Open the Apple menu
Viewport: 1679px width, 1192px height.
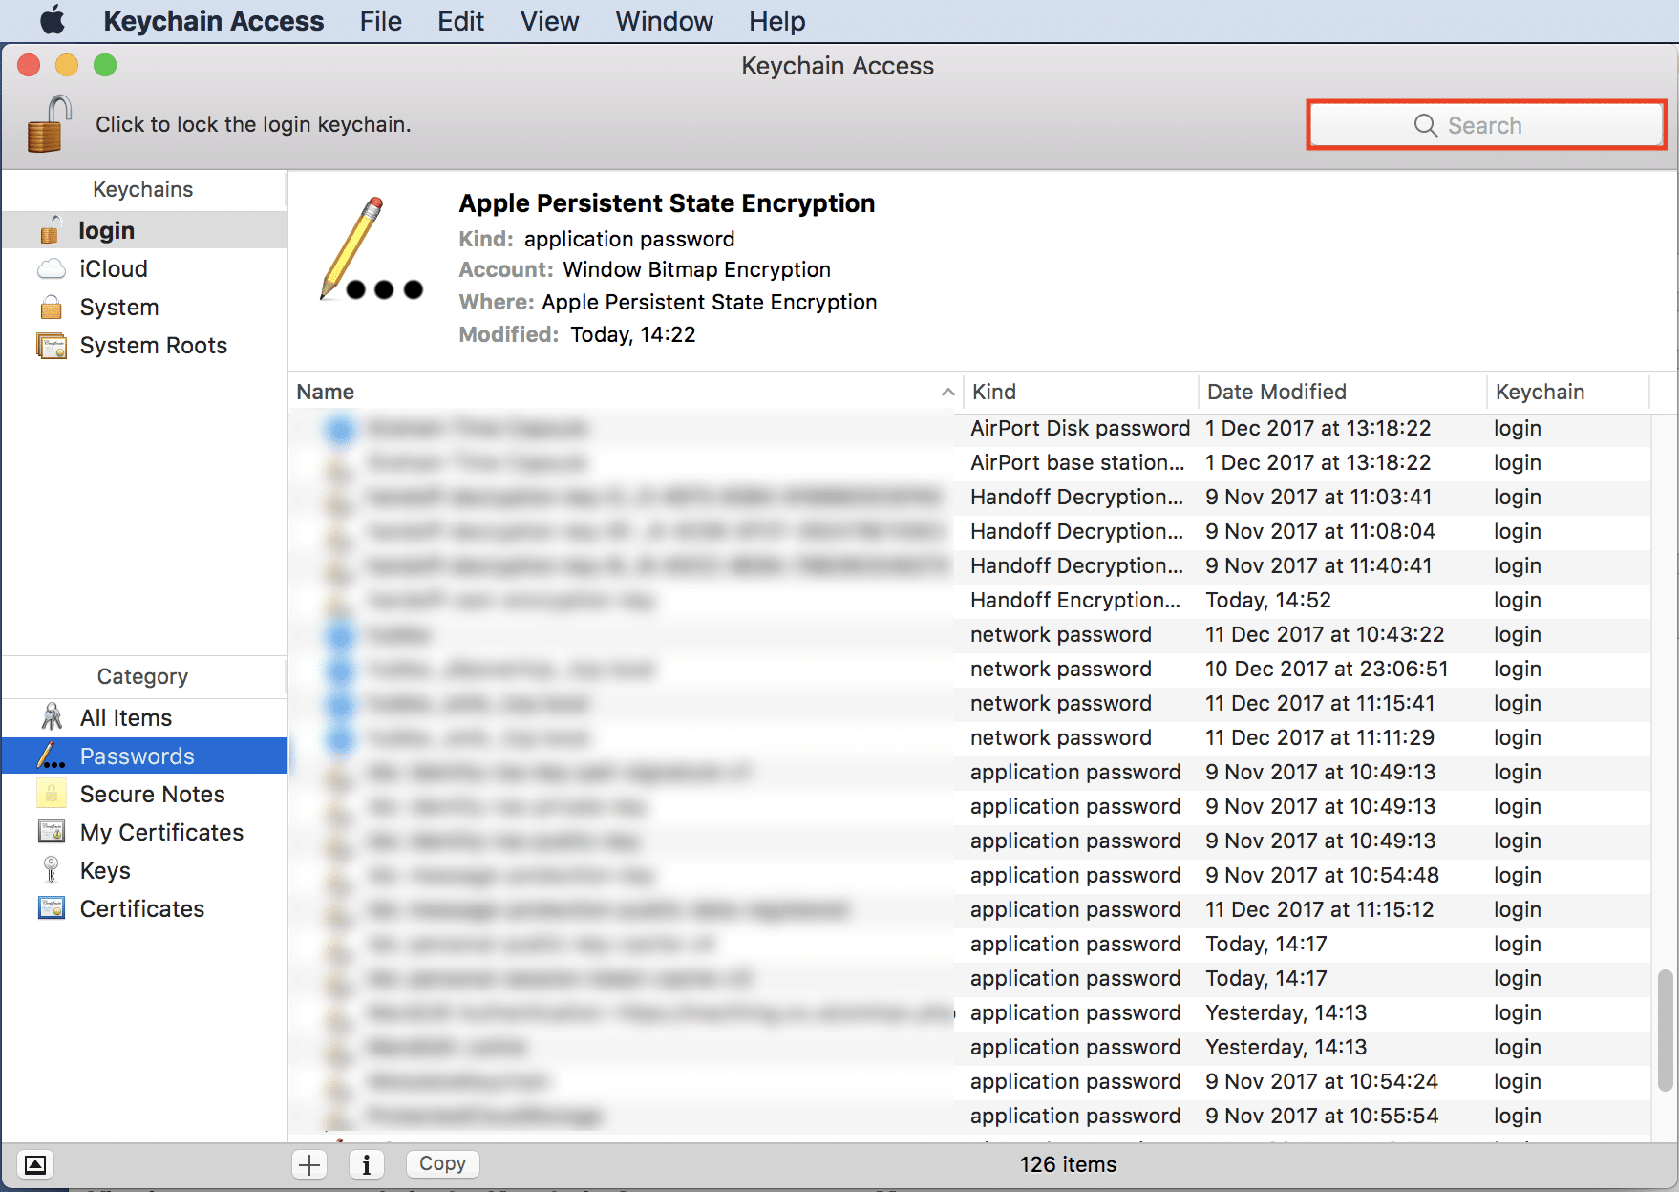[x=53, y=20]
